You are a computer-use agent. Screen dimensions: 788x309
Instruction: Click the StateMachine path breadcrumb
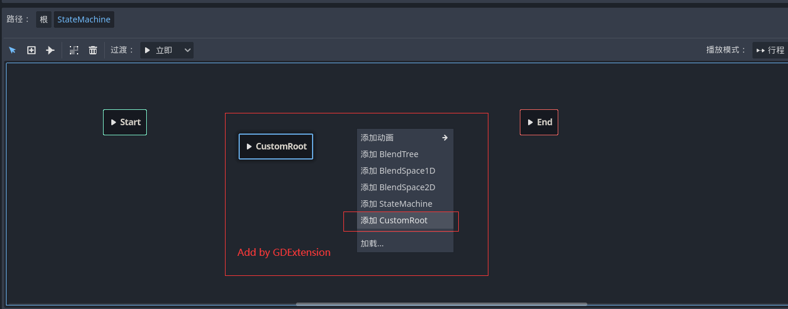pos(84,19)
